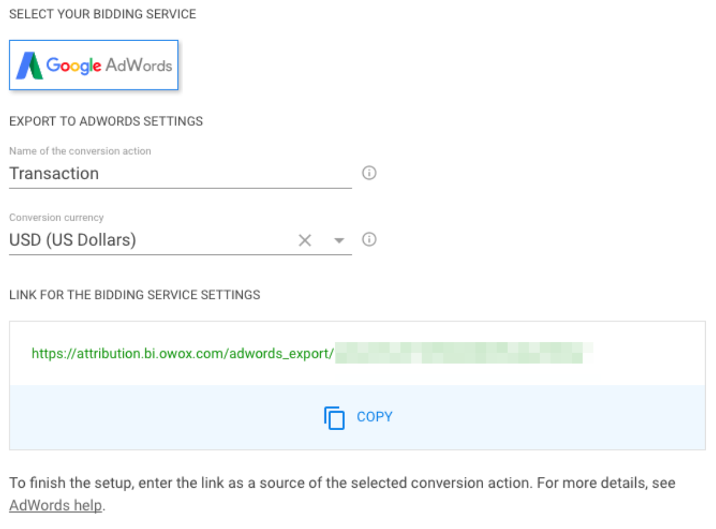Click the 'USD (US Dollars)' currency value
Image resolution: width=716 pixels, height=529 pixels.
pyautogui.click(x=73, y=240)
